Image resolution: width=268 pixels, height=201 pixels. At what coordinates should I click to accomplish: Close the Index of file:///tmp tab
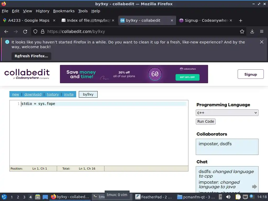tap(113, 20)
